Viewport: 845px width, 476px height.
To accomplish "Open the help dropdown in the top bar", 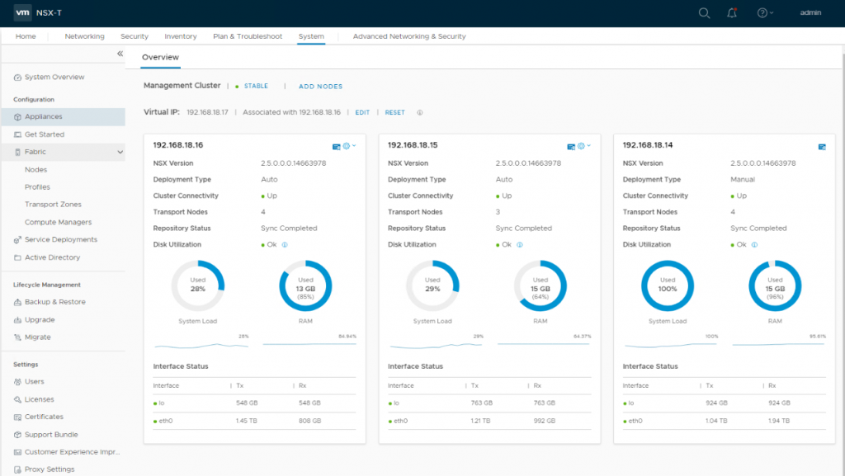I will (x=761, y=12).
